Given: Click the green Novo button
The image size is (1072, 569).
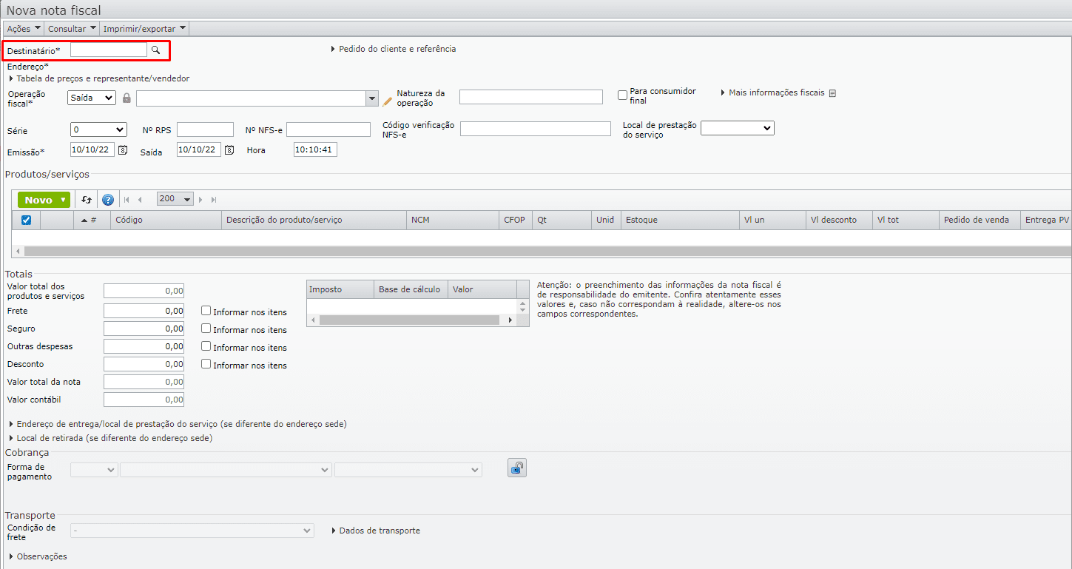Looking at the screenshot, I should tap(44, 200).
